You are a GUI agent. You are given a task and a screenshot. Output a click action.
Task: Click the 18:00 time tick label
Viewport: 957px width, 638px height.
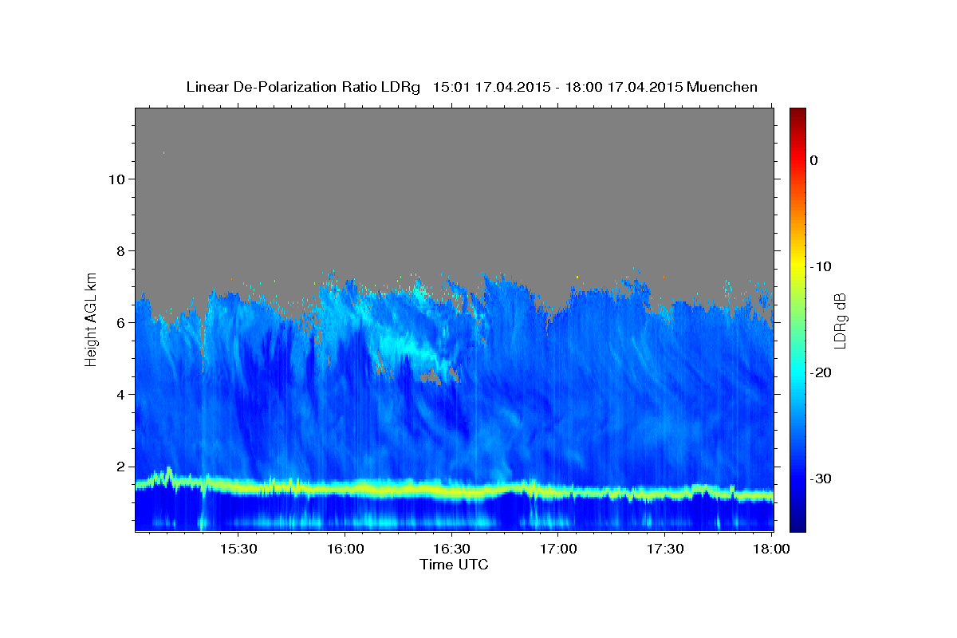pyautogui.click(x=771, y=549)
